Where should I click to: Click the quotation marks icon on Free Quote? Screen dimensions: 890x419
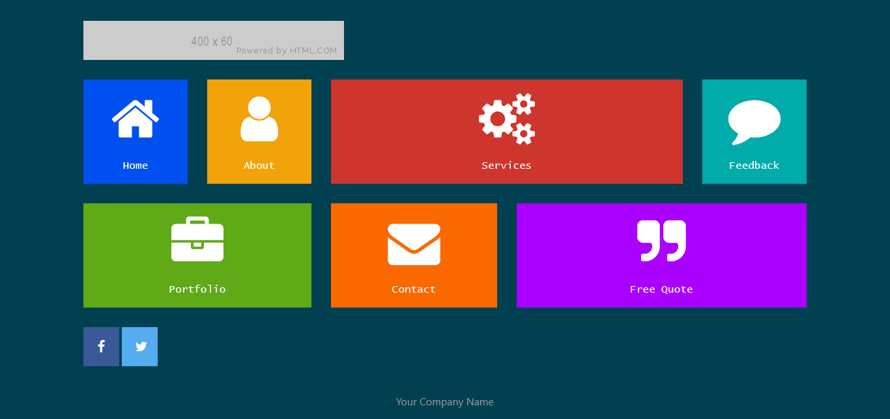click(661, 240)
